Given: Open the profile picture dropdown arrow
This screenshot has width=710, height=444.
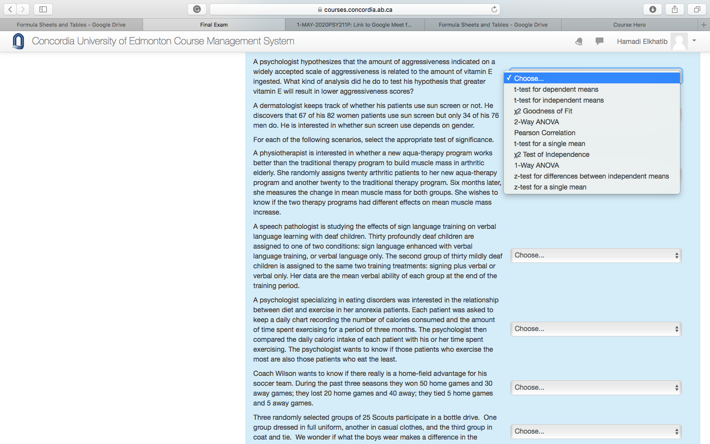Looking at the screenshot, I should point(694,41).
